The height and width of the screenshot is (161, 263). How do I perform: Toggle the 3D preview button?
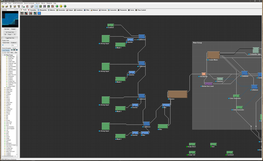pyautogui.click(x=5, y=35)
